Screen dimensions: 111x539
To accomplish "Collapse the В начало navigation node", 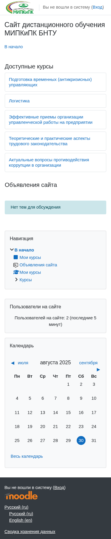I will pos(12,250).
